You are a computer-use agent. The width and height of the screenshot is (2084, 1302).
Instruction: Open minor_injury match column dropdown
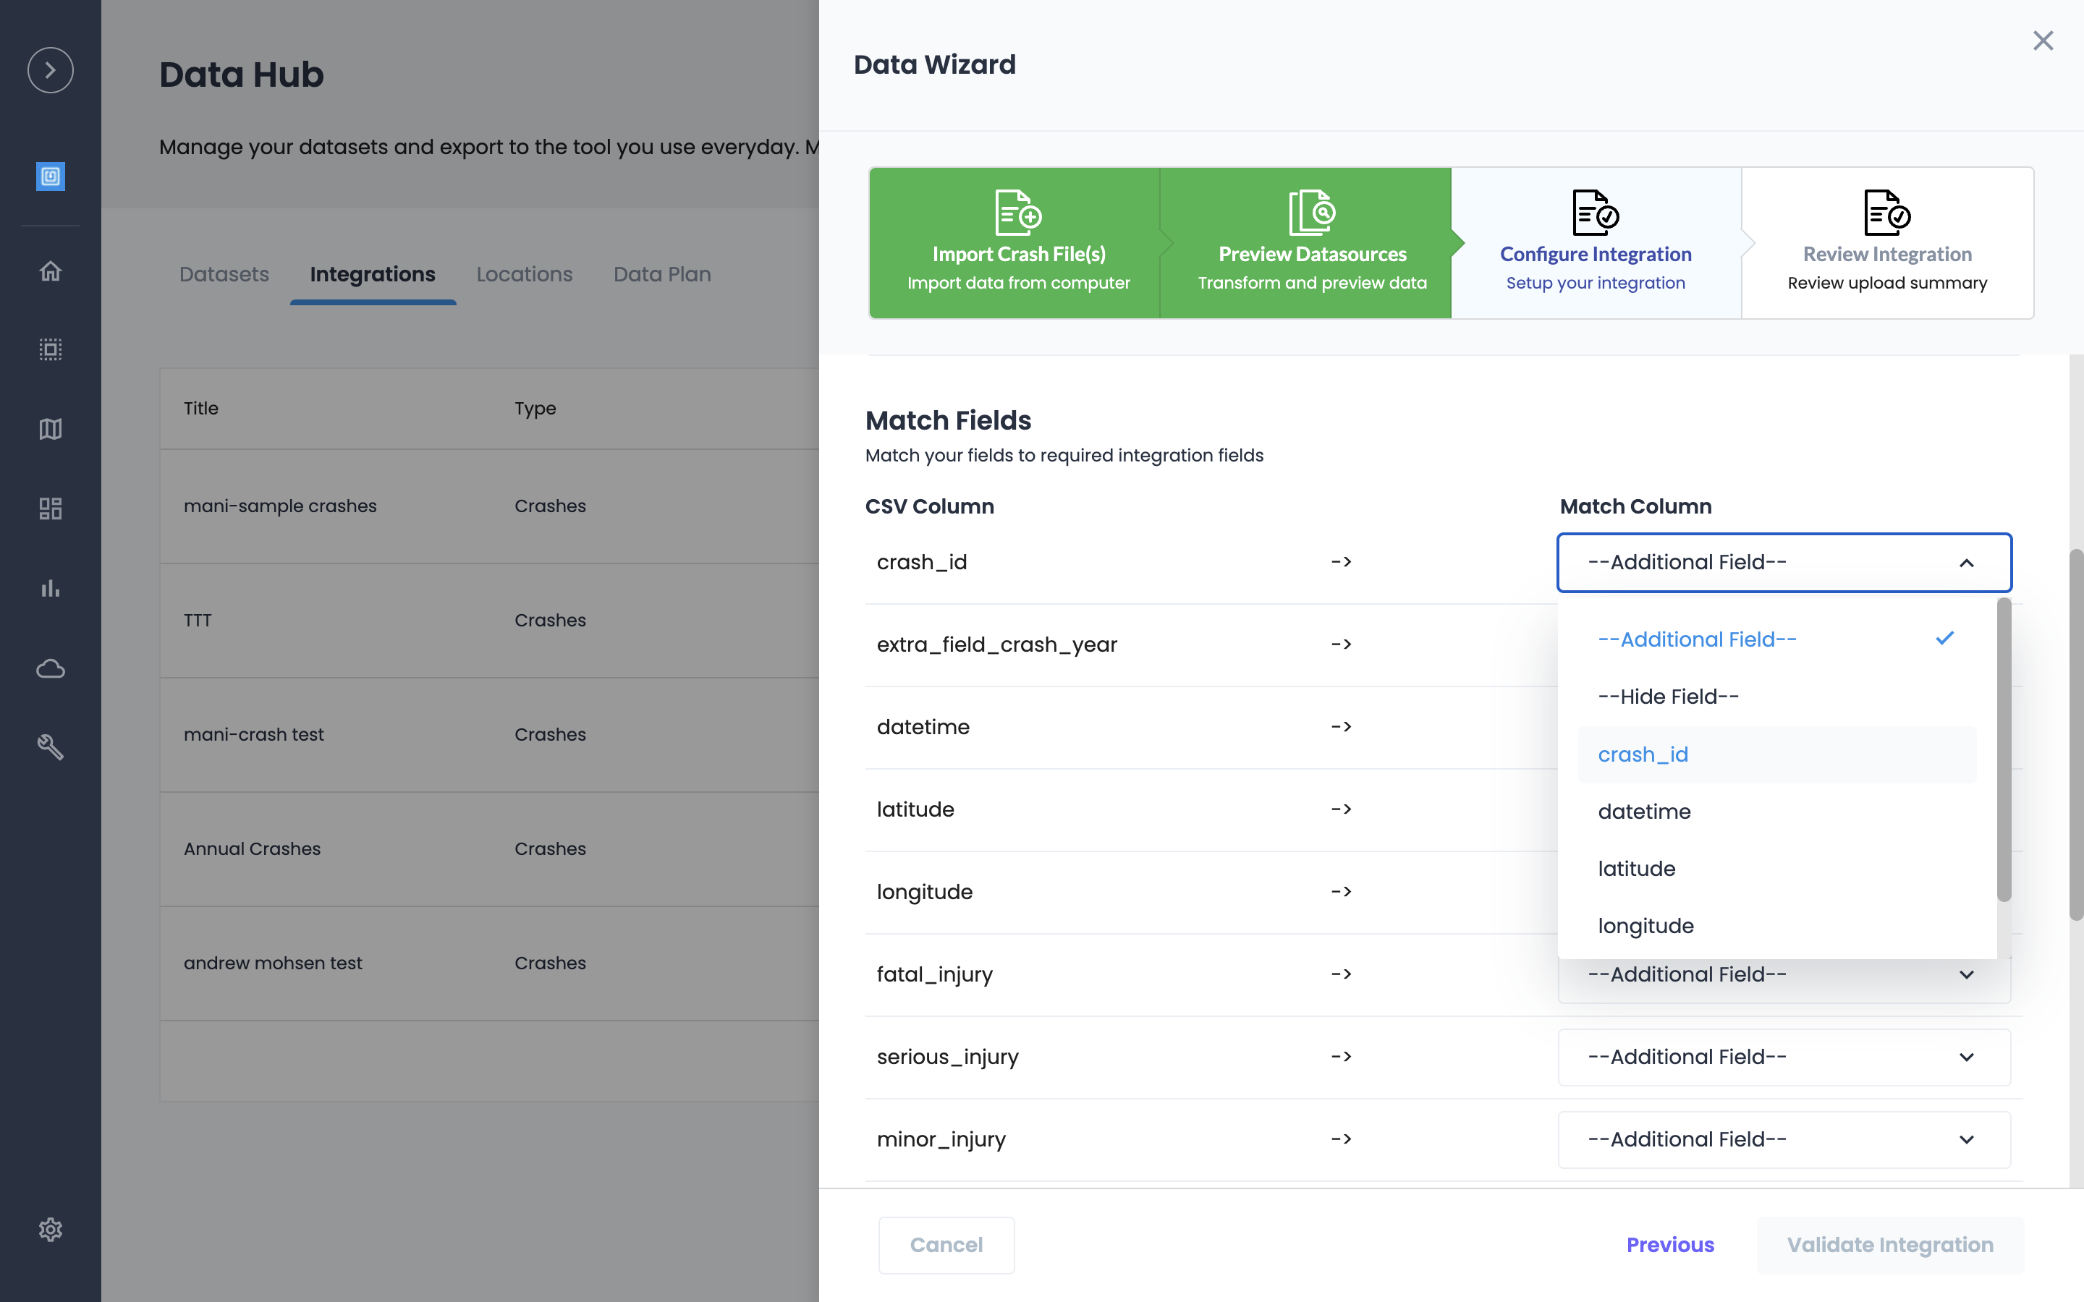tap(1784, 1139)
